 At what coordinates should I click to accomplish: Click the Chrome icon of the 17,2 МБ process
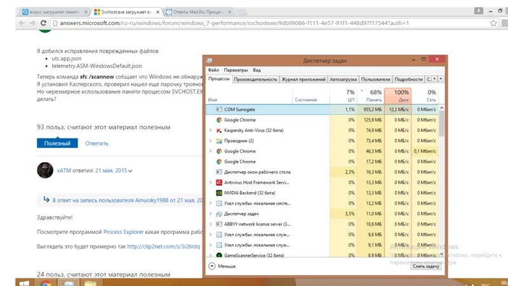click(219, 161)
